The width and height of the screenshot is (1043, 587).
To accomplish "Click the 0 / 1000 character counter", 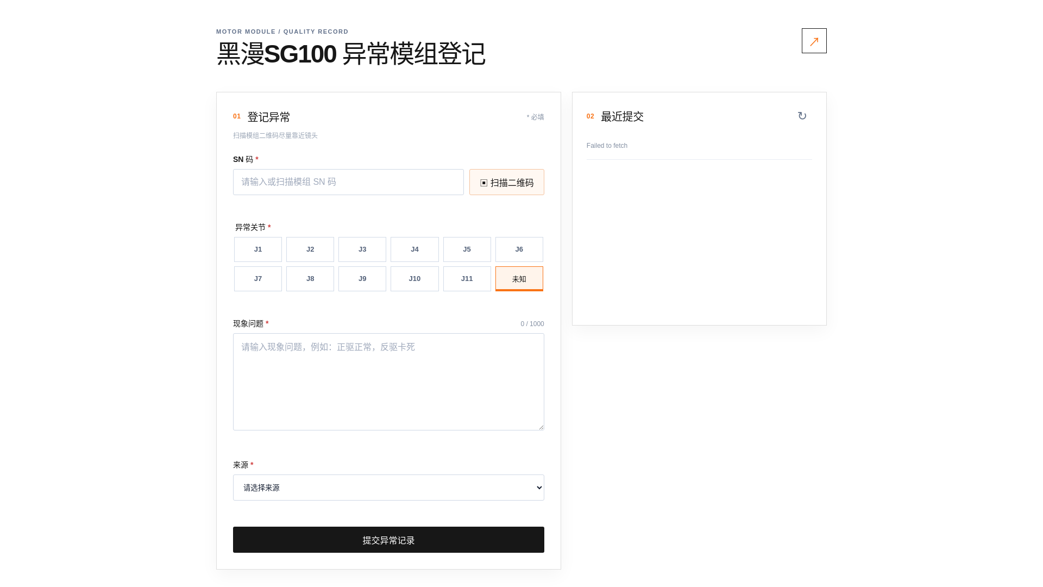I will 532,324.
